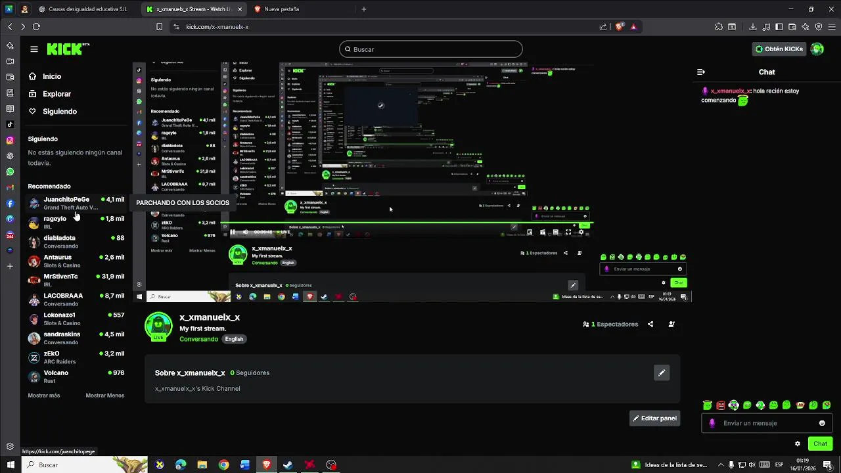Viewport: 841px width, 473px height.
Task: Open Lokonazo1 recommended channel
Action: pyautogui.click(x=76, y=319)
